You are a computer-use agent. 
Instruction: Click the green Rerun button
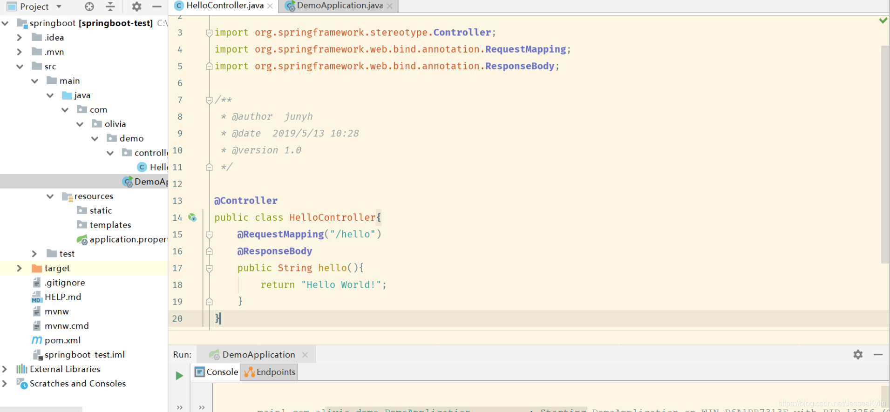coord(179,375)
